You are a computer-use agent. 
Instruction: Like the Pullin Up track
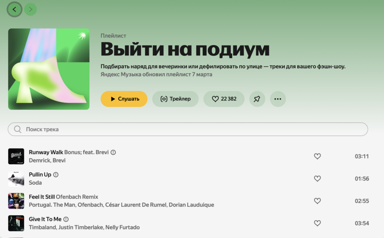point(317,178)
